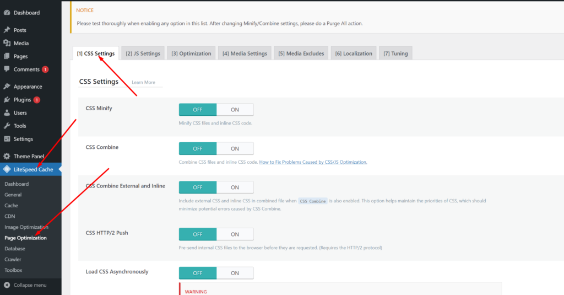Image resolution: width=564 pixels, height=295 pixels.
Task: Enable CSS Combine External and Inline
Action: click(235, 187)
